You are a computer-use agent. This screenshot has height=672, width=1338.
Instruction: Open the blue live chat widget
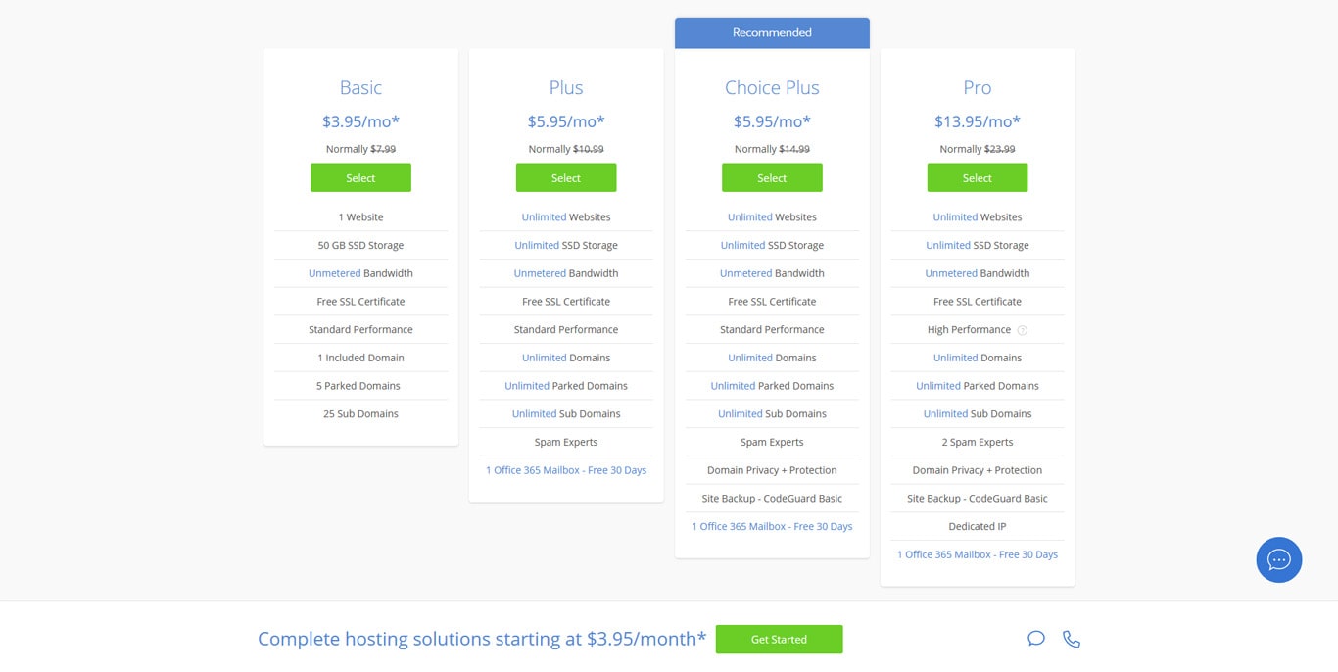1278,559
